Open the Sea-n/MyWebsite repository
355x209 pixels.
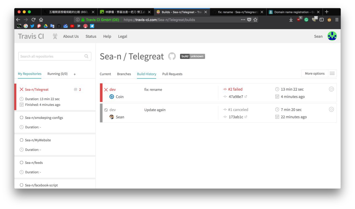pos(38,140)
